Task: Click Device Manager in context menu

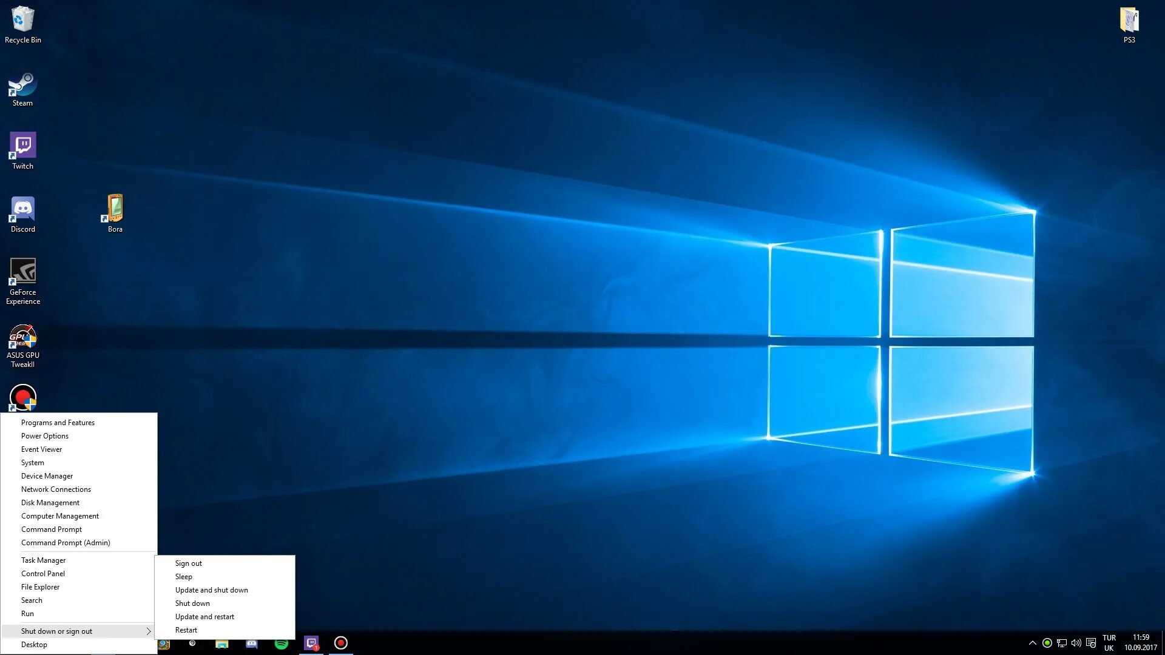Action: tap(46, 475)
